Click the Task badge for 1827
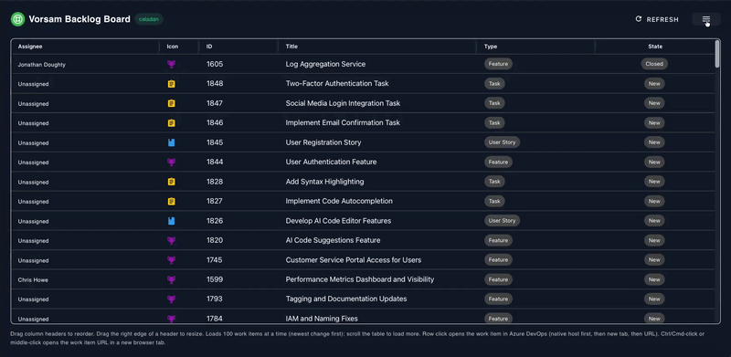This screenshot has width=731, height=357. (x=494, y=202)
